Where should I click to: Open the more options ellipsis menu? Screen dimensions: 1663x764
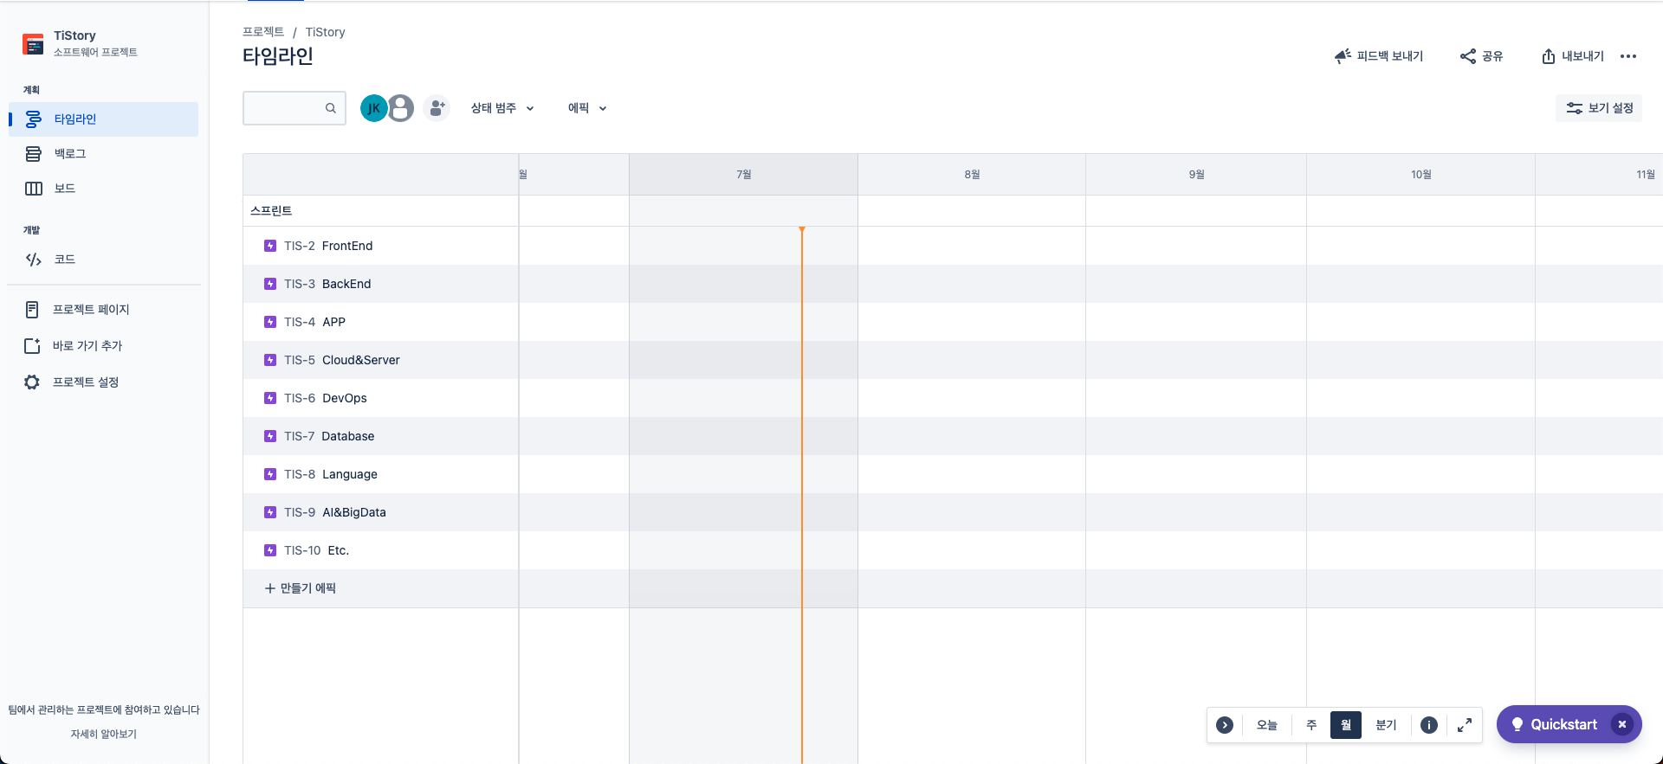pos(1628,56)
